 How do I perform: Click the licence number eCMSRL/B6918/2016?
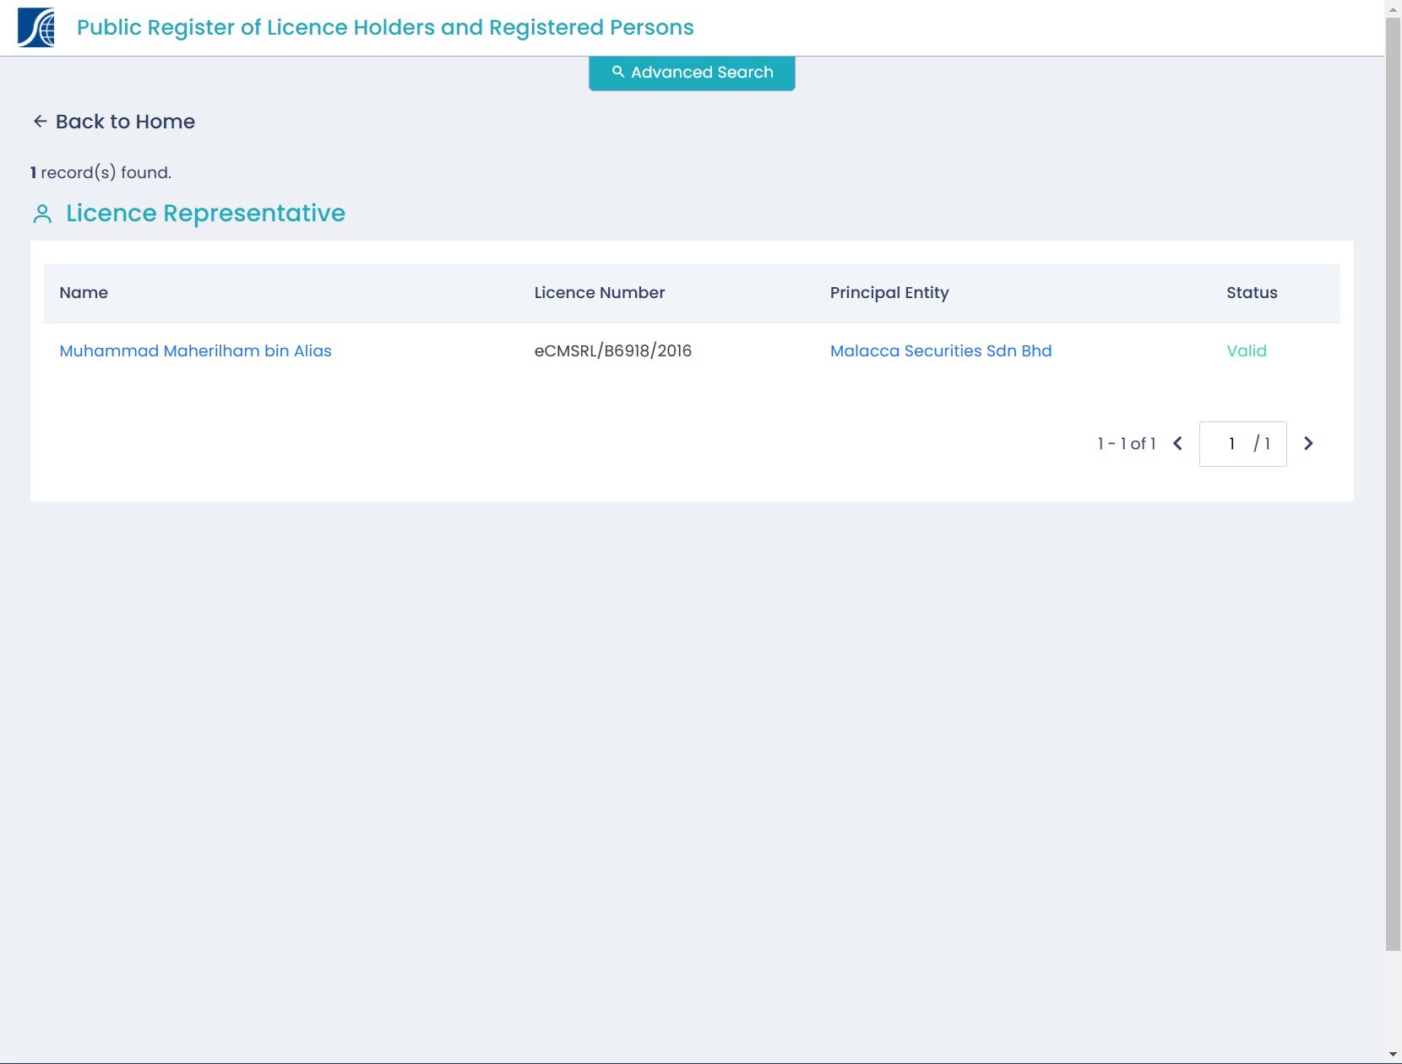click(x=612, y=350)
